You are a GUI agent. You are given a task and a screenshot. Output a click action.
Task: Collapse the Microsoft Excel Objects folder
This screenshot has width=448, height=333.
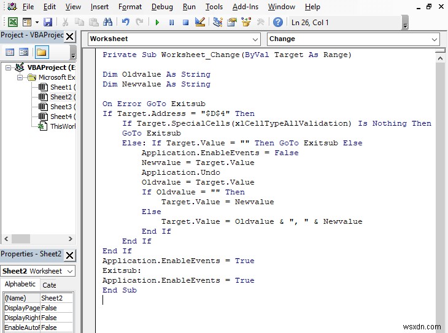[x=20, y=77]
